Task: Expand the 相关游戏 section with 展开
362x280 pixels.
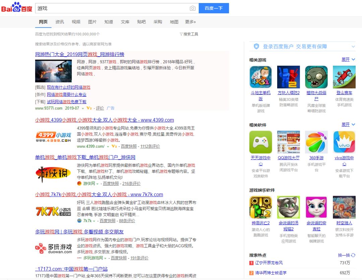Action: (348, 60)
